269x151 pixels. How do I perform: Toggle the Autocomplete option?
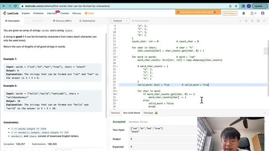[x=140, y=21]
